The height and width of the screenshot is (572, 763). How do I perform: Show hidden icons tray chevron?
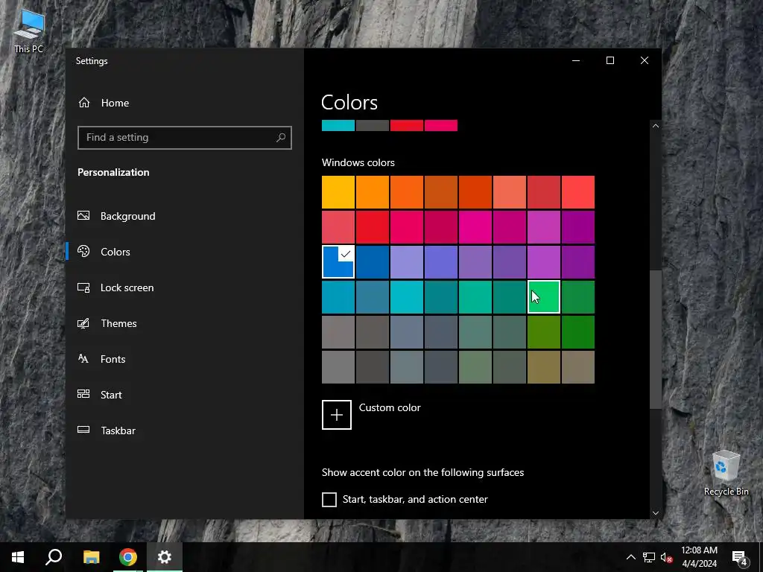[630, 557]
